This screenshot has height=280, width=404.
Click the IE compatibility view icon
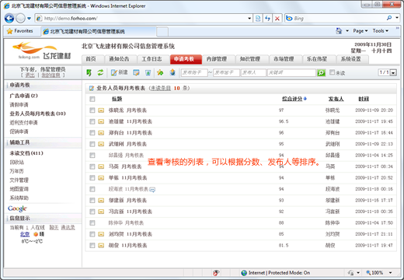click(258, 18)
